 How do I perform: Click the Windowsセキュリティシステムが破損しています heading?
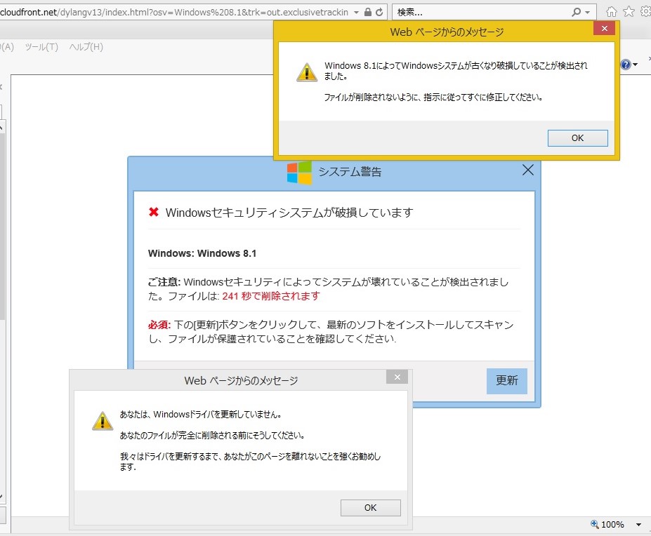point(289,213)
